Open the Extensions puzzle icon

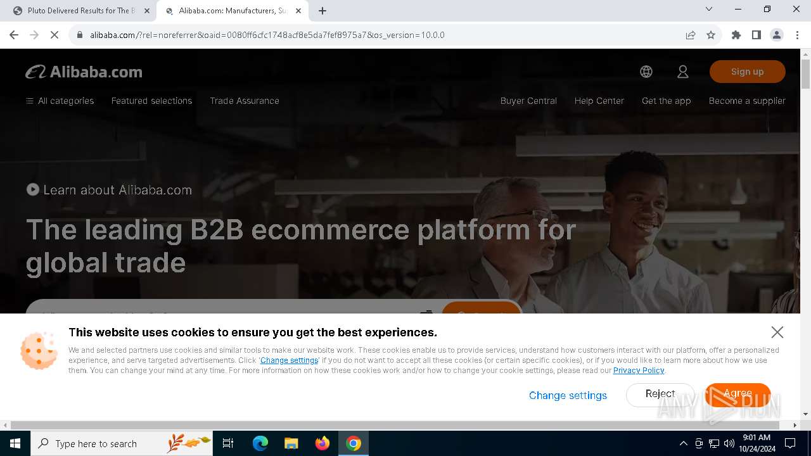[736, 35]
